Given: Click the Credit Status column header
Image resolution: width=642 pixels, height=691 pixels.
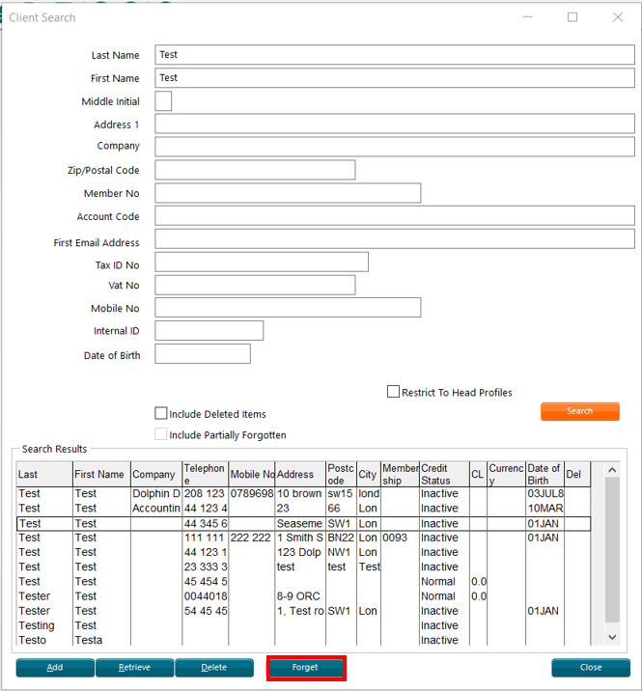Looking at the screenshot, I should point(444,474).
